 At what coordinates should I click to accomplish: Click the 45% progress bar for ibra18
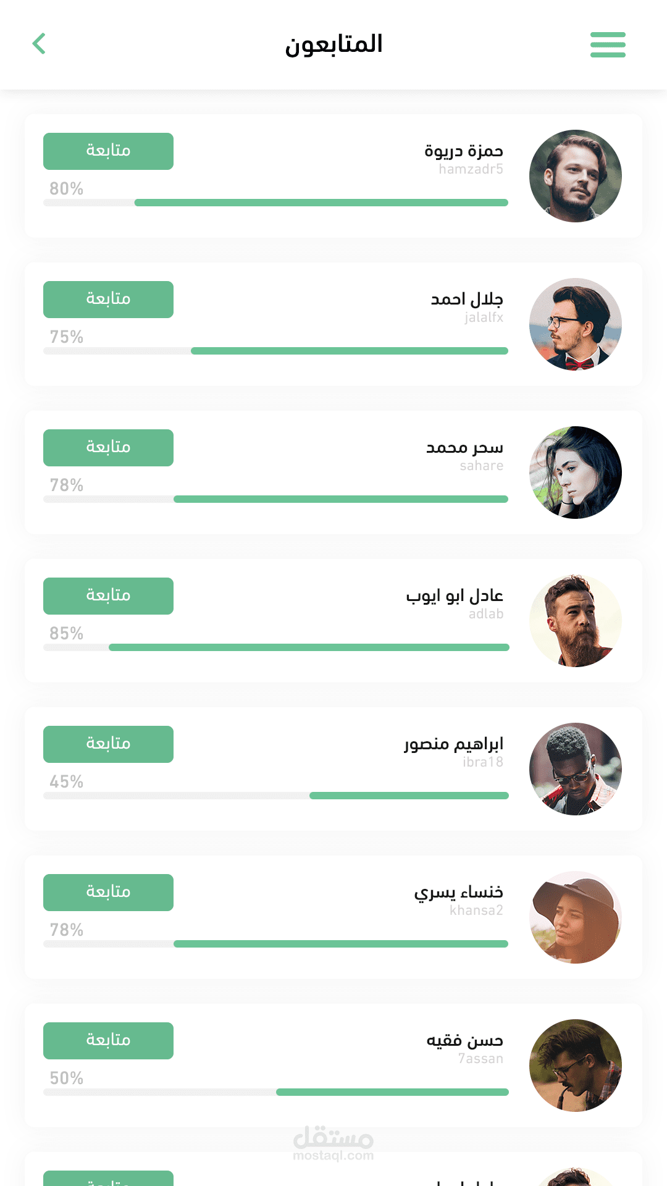tap(275, 796)
